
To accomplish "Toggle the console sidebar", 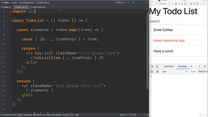I will tap(152, 71).
